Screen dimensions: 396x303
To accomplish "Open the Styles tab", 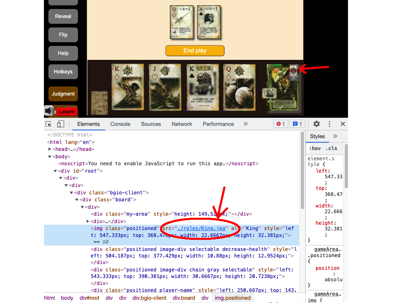I will [317, 137].
